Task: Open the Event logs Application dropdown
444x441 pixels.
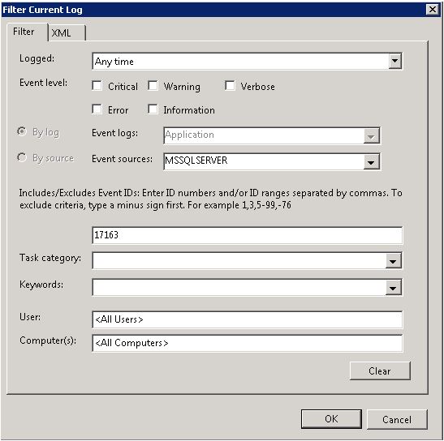Action: (371, 135)
